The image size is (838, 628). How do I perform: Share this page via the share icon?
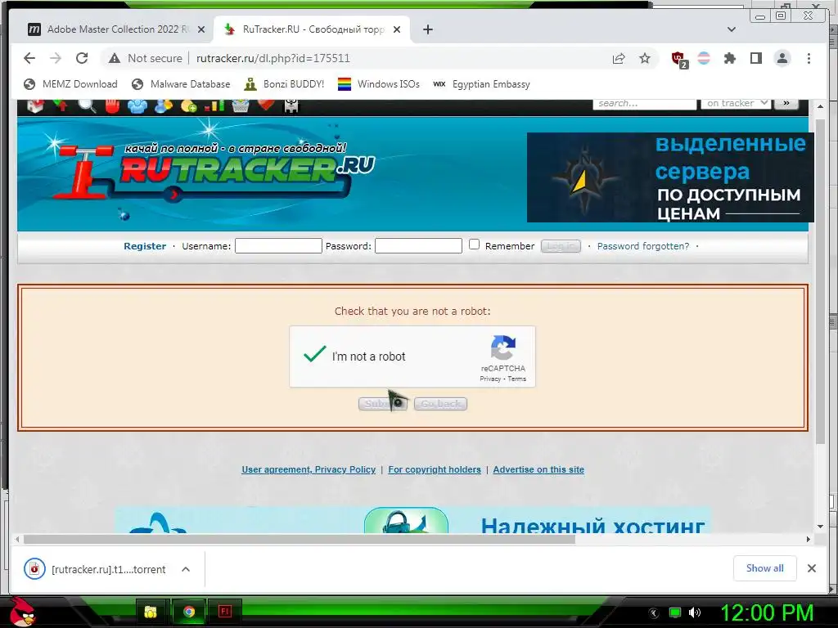(x=619, y=58)
